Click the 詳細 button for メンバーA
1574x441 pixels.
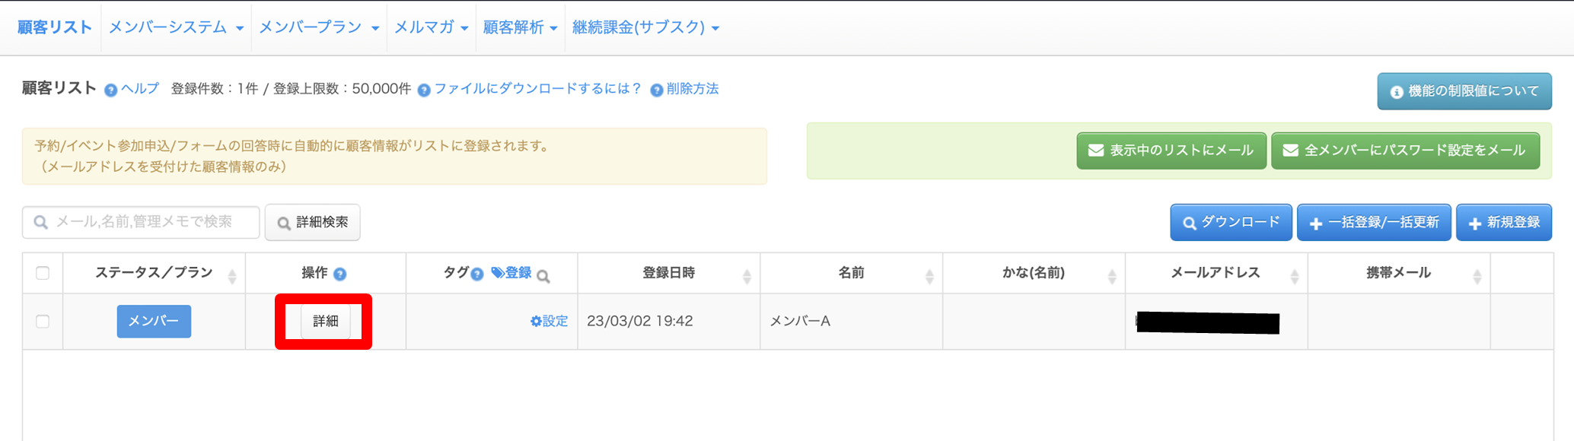325,321
